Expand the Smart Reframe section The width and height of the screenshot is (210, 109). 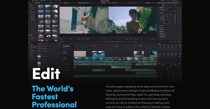(158, 26)
